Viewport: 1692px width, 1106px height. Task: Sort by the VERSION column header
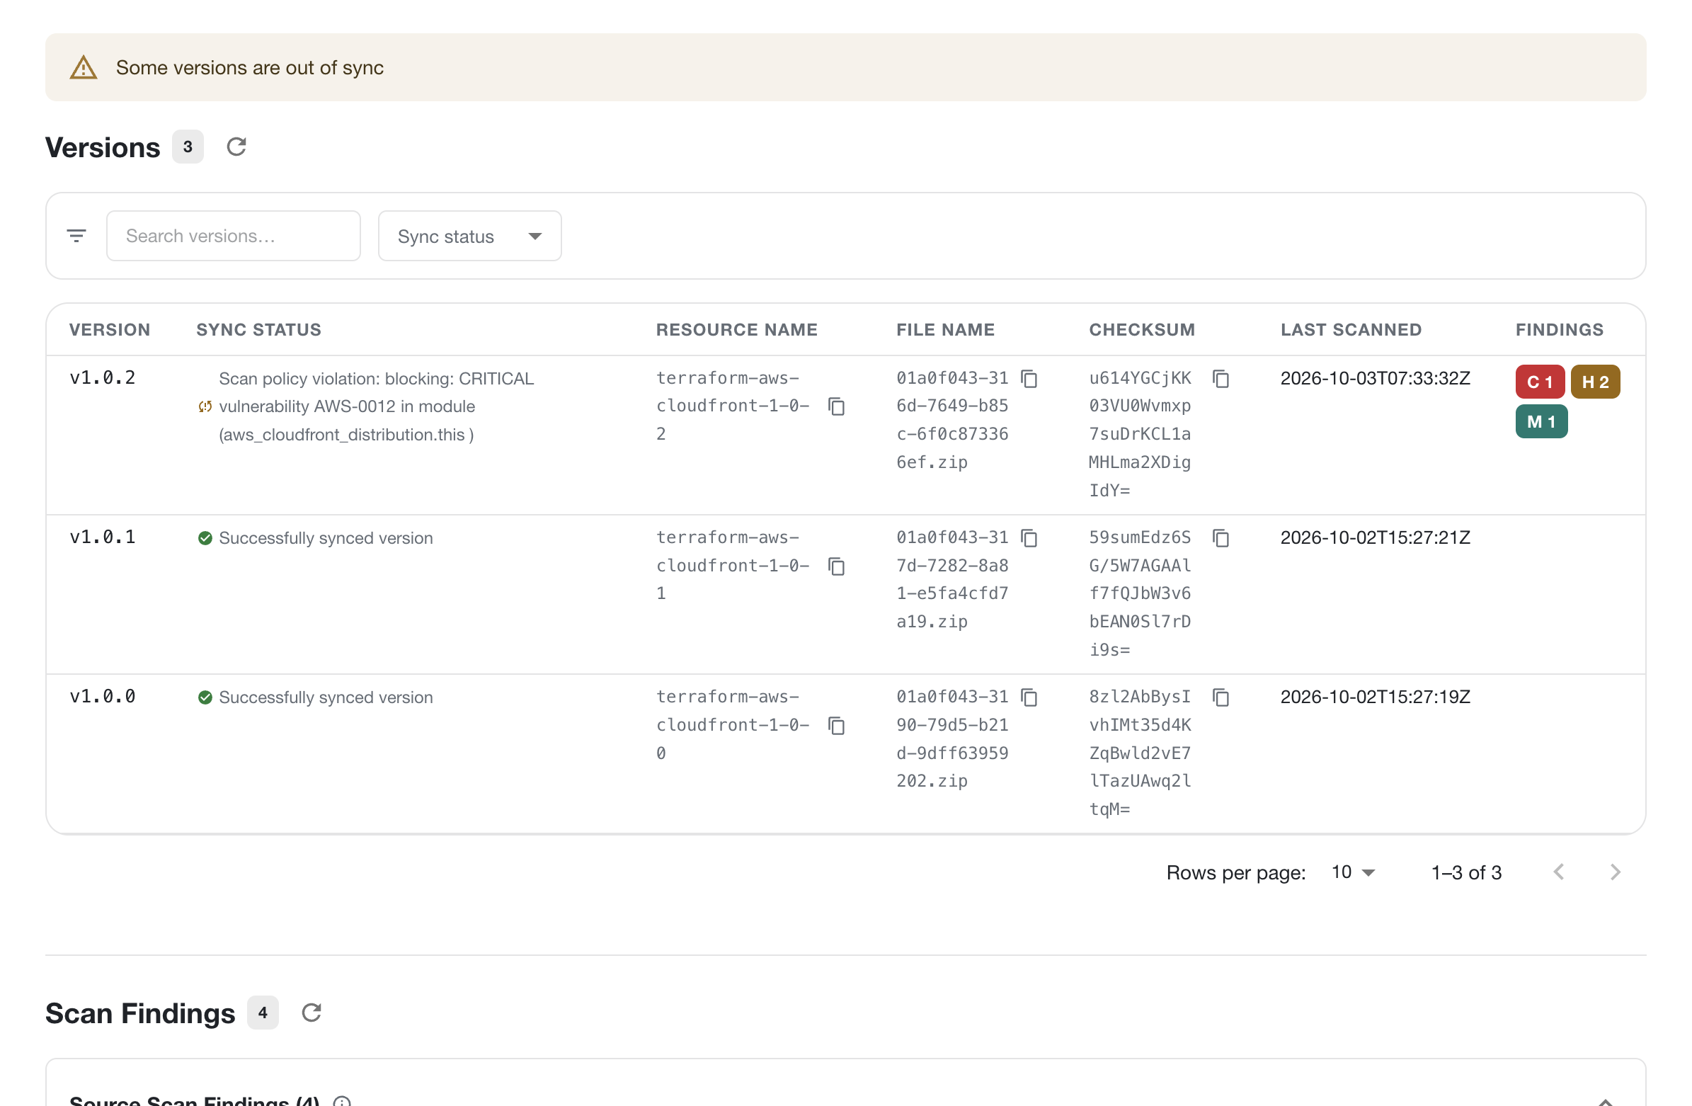coord(110,329)
